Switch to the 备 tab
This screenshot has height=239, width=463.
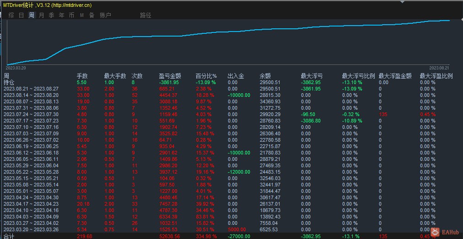tap(92, 16)
